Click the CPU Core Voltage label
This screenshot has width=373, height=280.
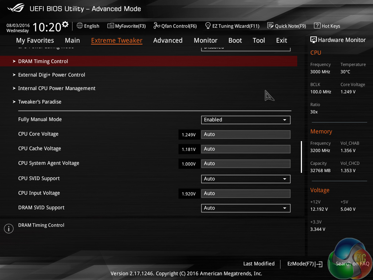(38, 134)
